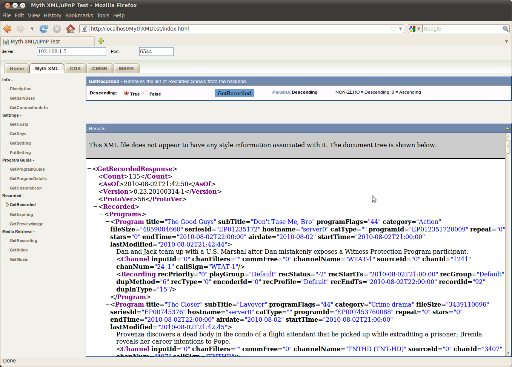Open the GetPreviewImage sidebar link

click(x=26, y=224)
